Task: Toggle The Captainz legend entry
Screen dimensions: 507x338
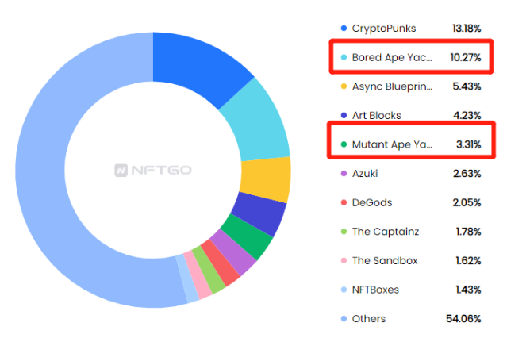Action: click(x=384, y=232)
